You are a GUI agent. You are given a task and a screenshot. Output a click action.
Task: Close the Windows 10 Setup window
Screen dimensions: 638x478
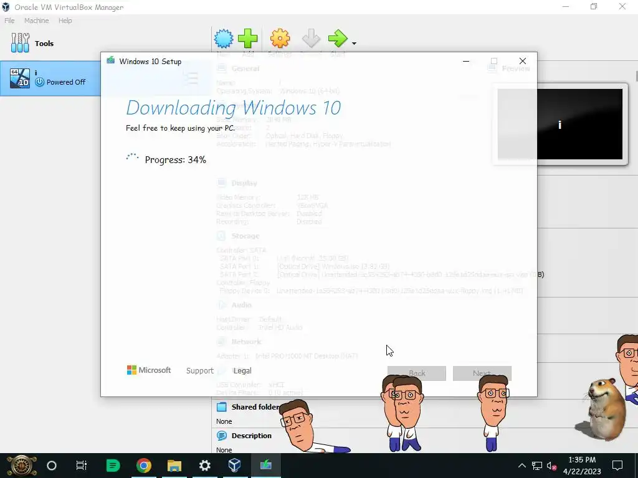coord(523,62)
